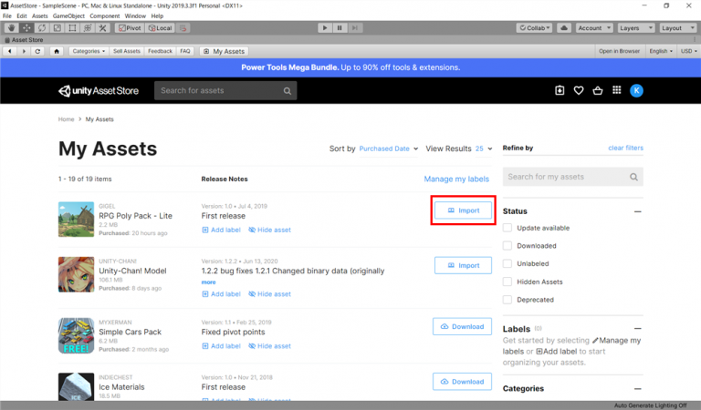Go back in Asset Store browser
Image resolution: width=701 pixels, height=410 pixels.
pyautogui.click(x=10, y=51)
